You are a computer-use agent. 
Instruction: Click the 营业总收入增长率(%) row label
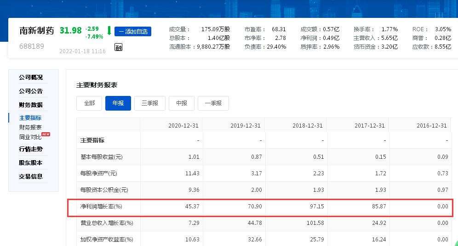(x=107, y=223)
